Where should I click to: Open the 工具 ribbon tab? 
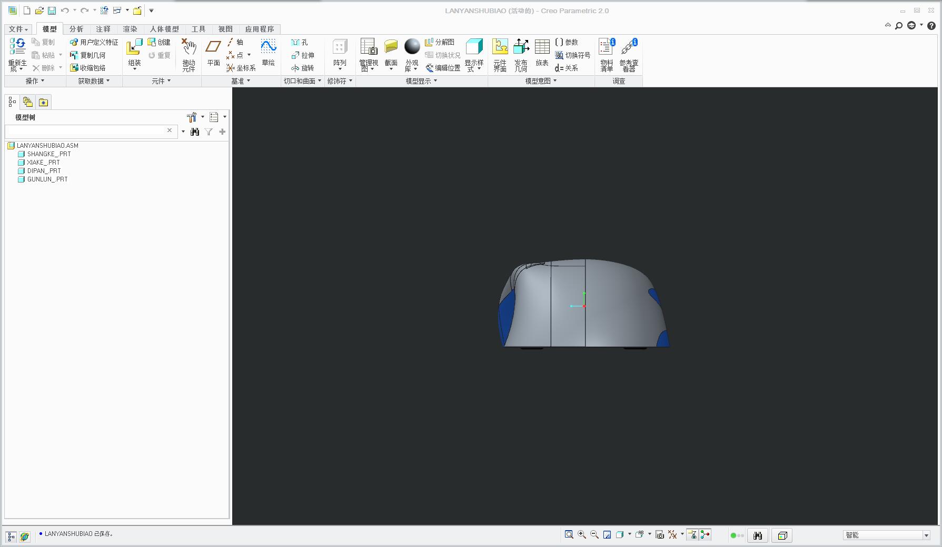coord(199,29)
